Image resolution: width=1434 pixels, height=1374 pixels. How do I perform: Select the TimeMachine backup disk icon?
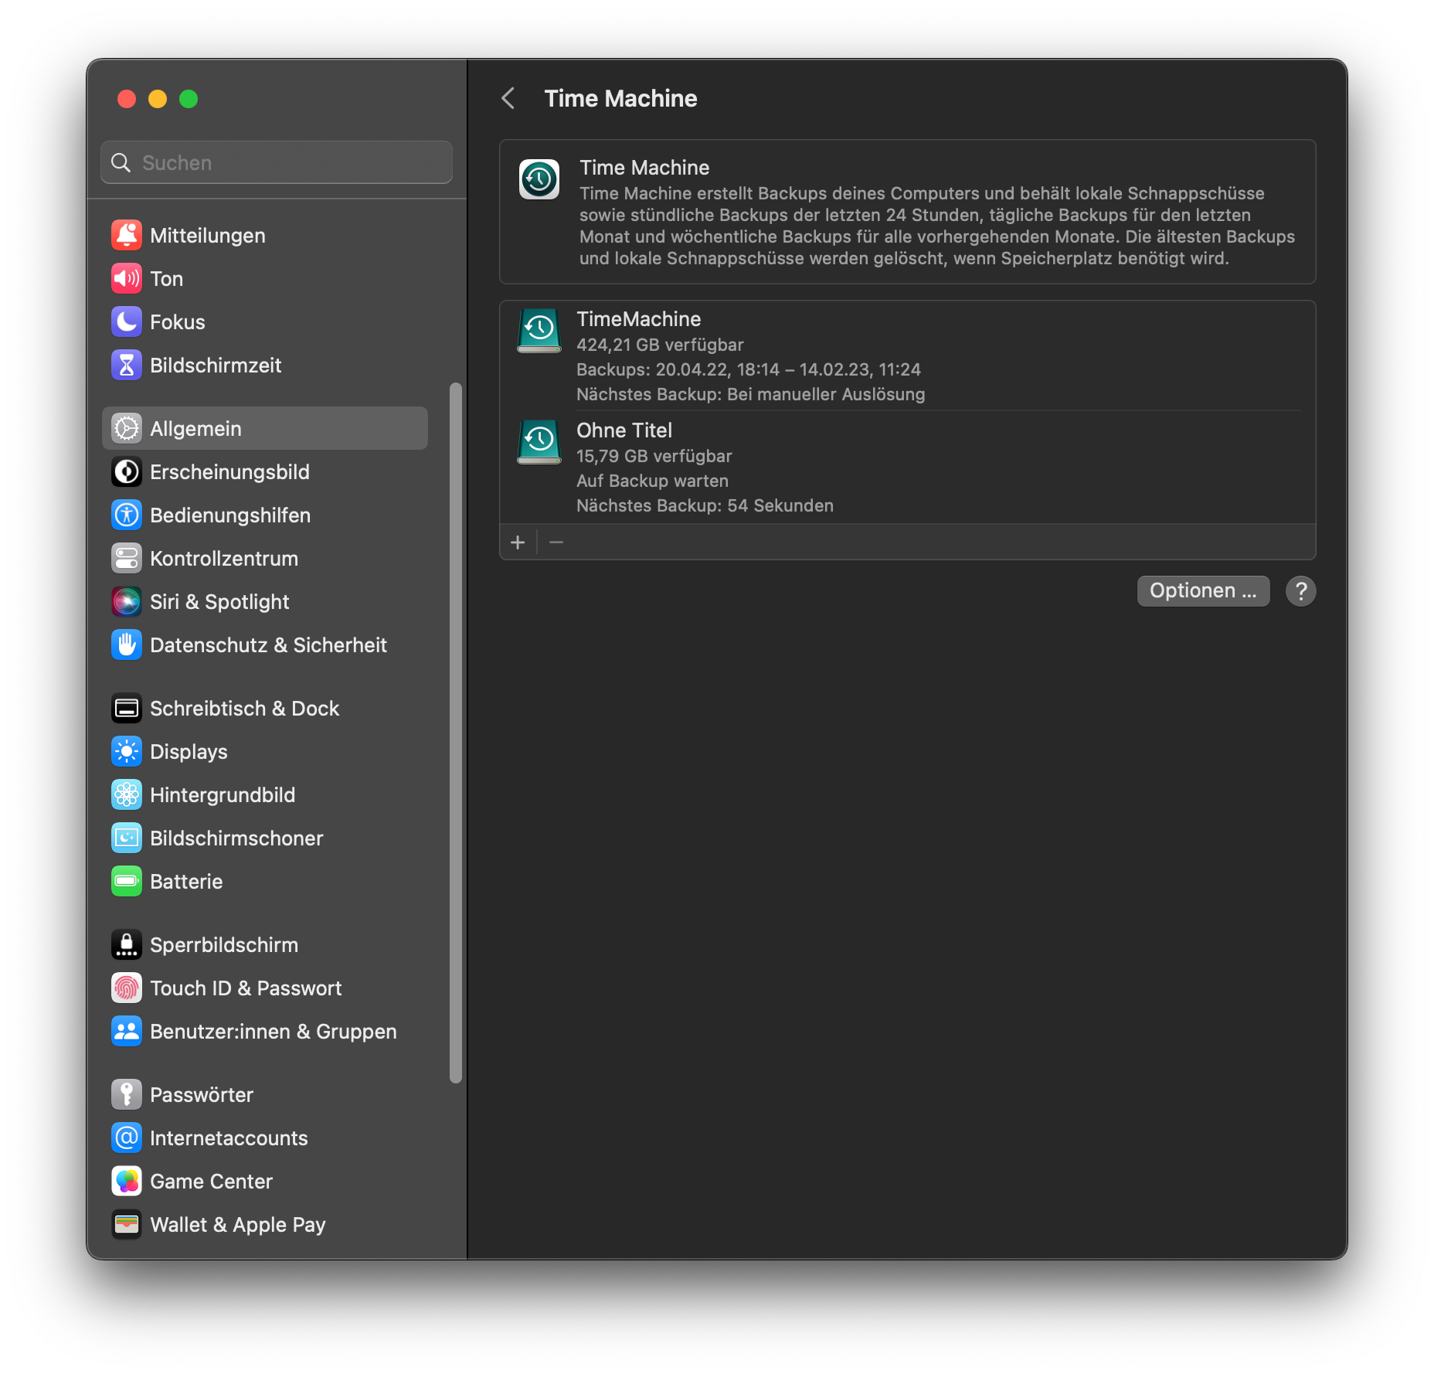point(539,331)
